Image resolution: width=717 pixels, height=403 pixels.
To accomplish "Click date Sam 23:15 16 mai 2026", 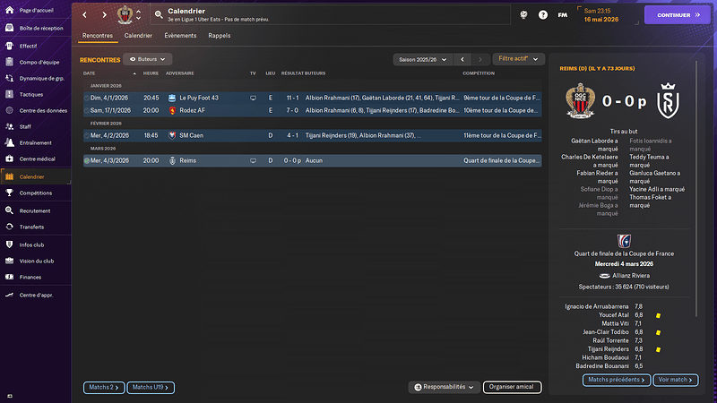I will (x=601, y=15).
